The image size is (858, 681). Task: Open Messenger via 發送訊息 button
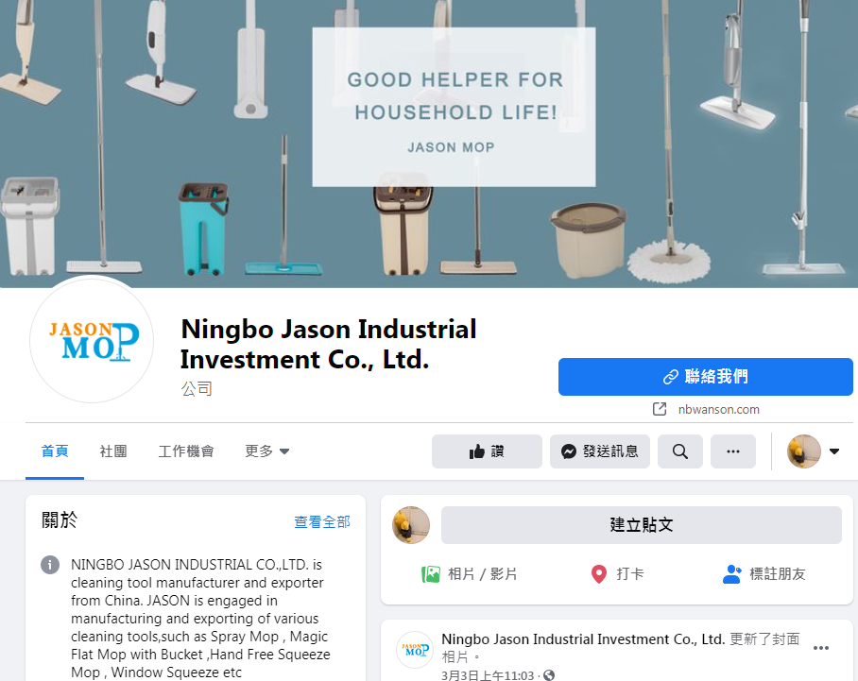[x=600, y=451]
